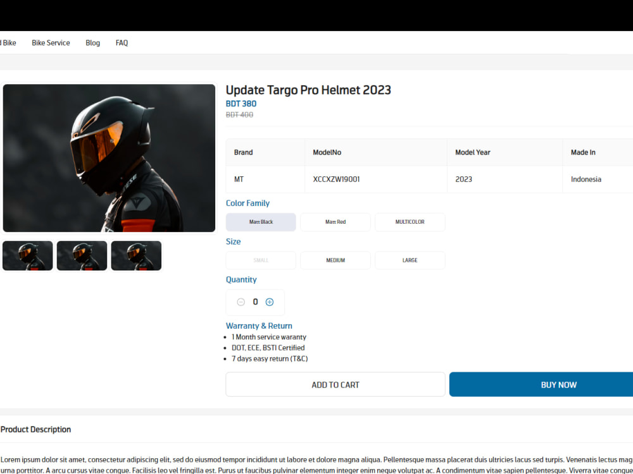Pick the SMALL size option
The width and height of the screenshot is (633, 474).
261,260
